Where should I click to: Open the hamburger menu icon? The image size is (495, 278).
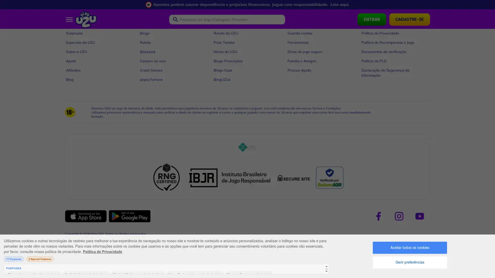69,20
